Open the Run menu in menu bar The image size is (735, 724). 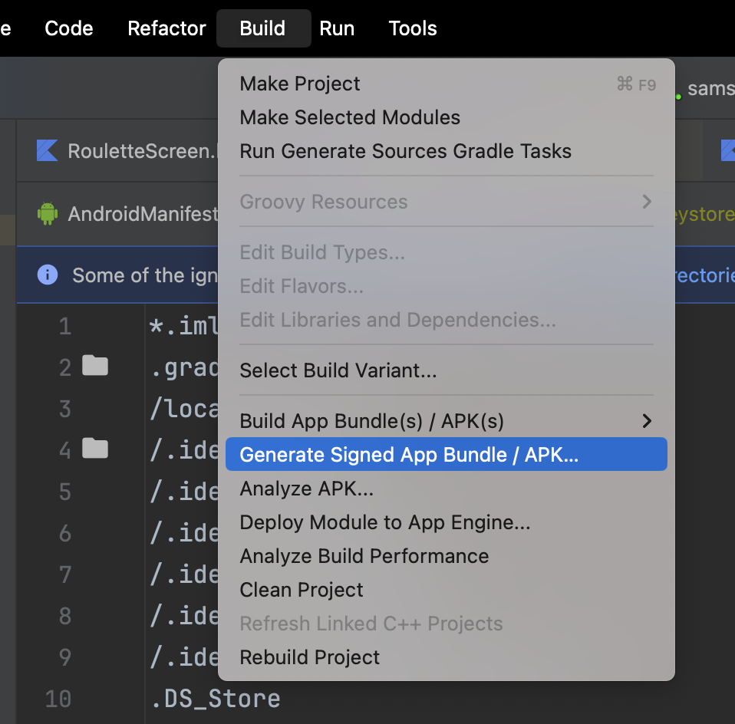pyautogui.click(x=337, y=28)
